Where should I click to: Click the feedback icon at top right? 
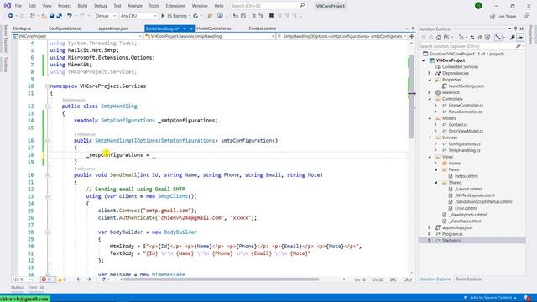(527, 16)
